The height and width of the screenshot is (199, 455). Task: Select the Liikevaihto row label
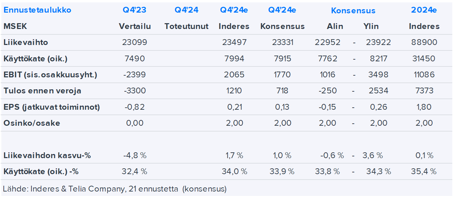[x=26, y=43]
